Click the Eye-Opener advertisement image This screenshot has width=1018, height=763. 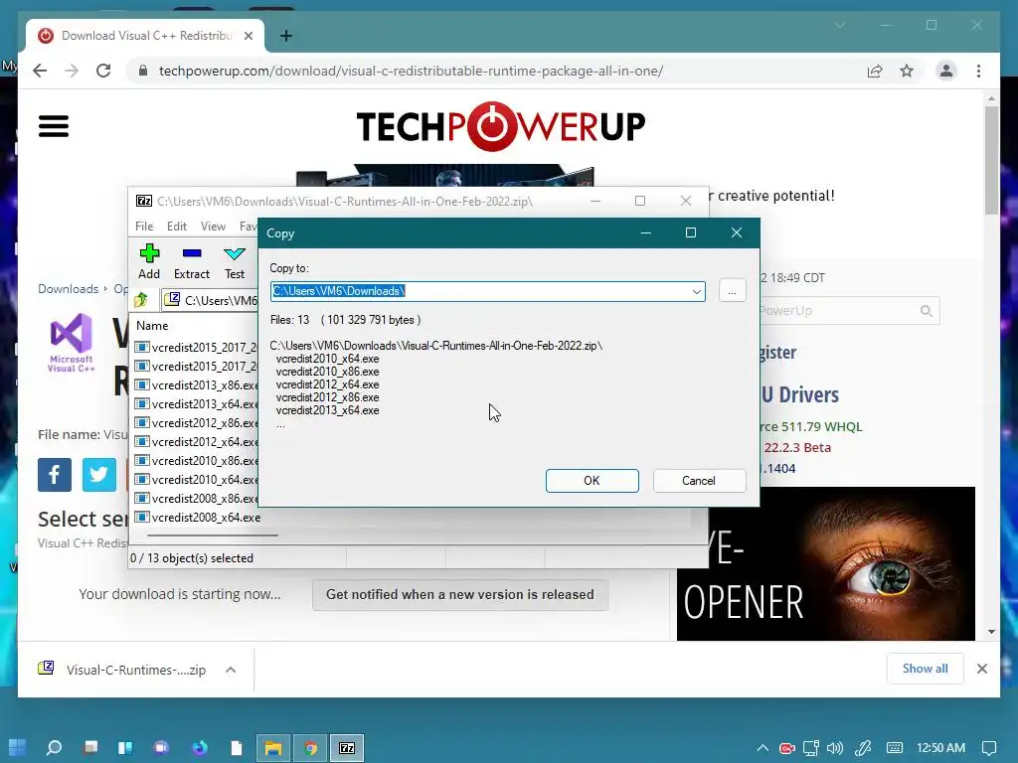pyautogui.click(x=826, y=564)
